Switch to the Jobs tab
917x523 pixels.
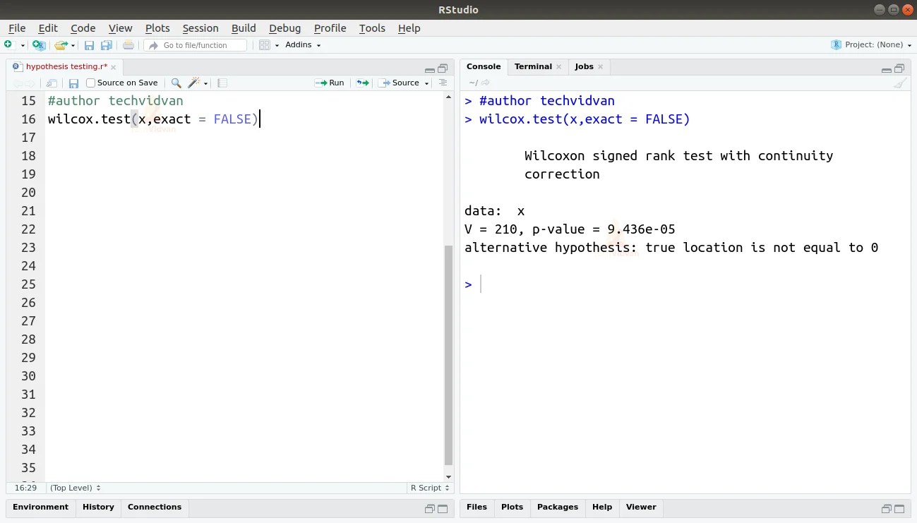pyautogui.click(x=584, y=66)
